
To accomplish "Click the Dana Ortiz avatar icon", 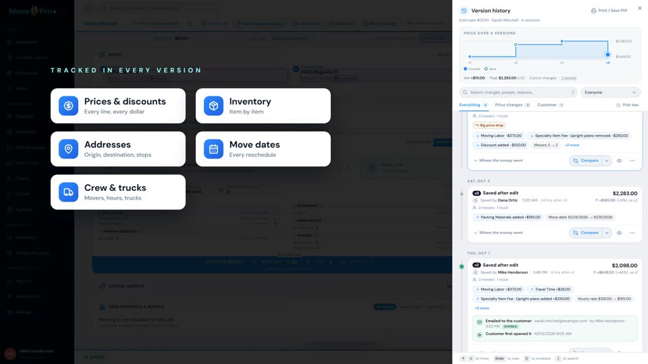I will click(x=475, y=200).
